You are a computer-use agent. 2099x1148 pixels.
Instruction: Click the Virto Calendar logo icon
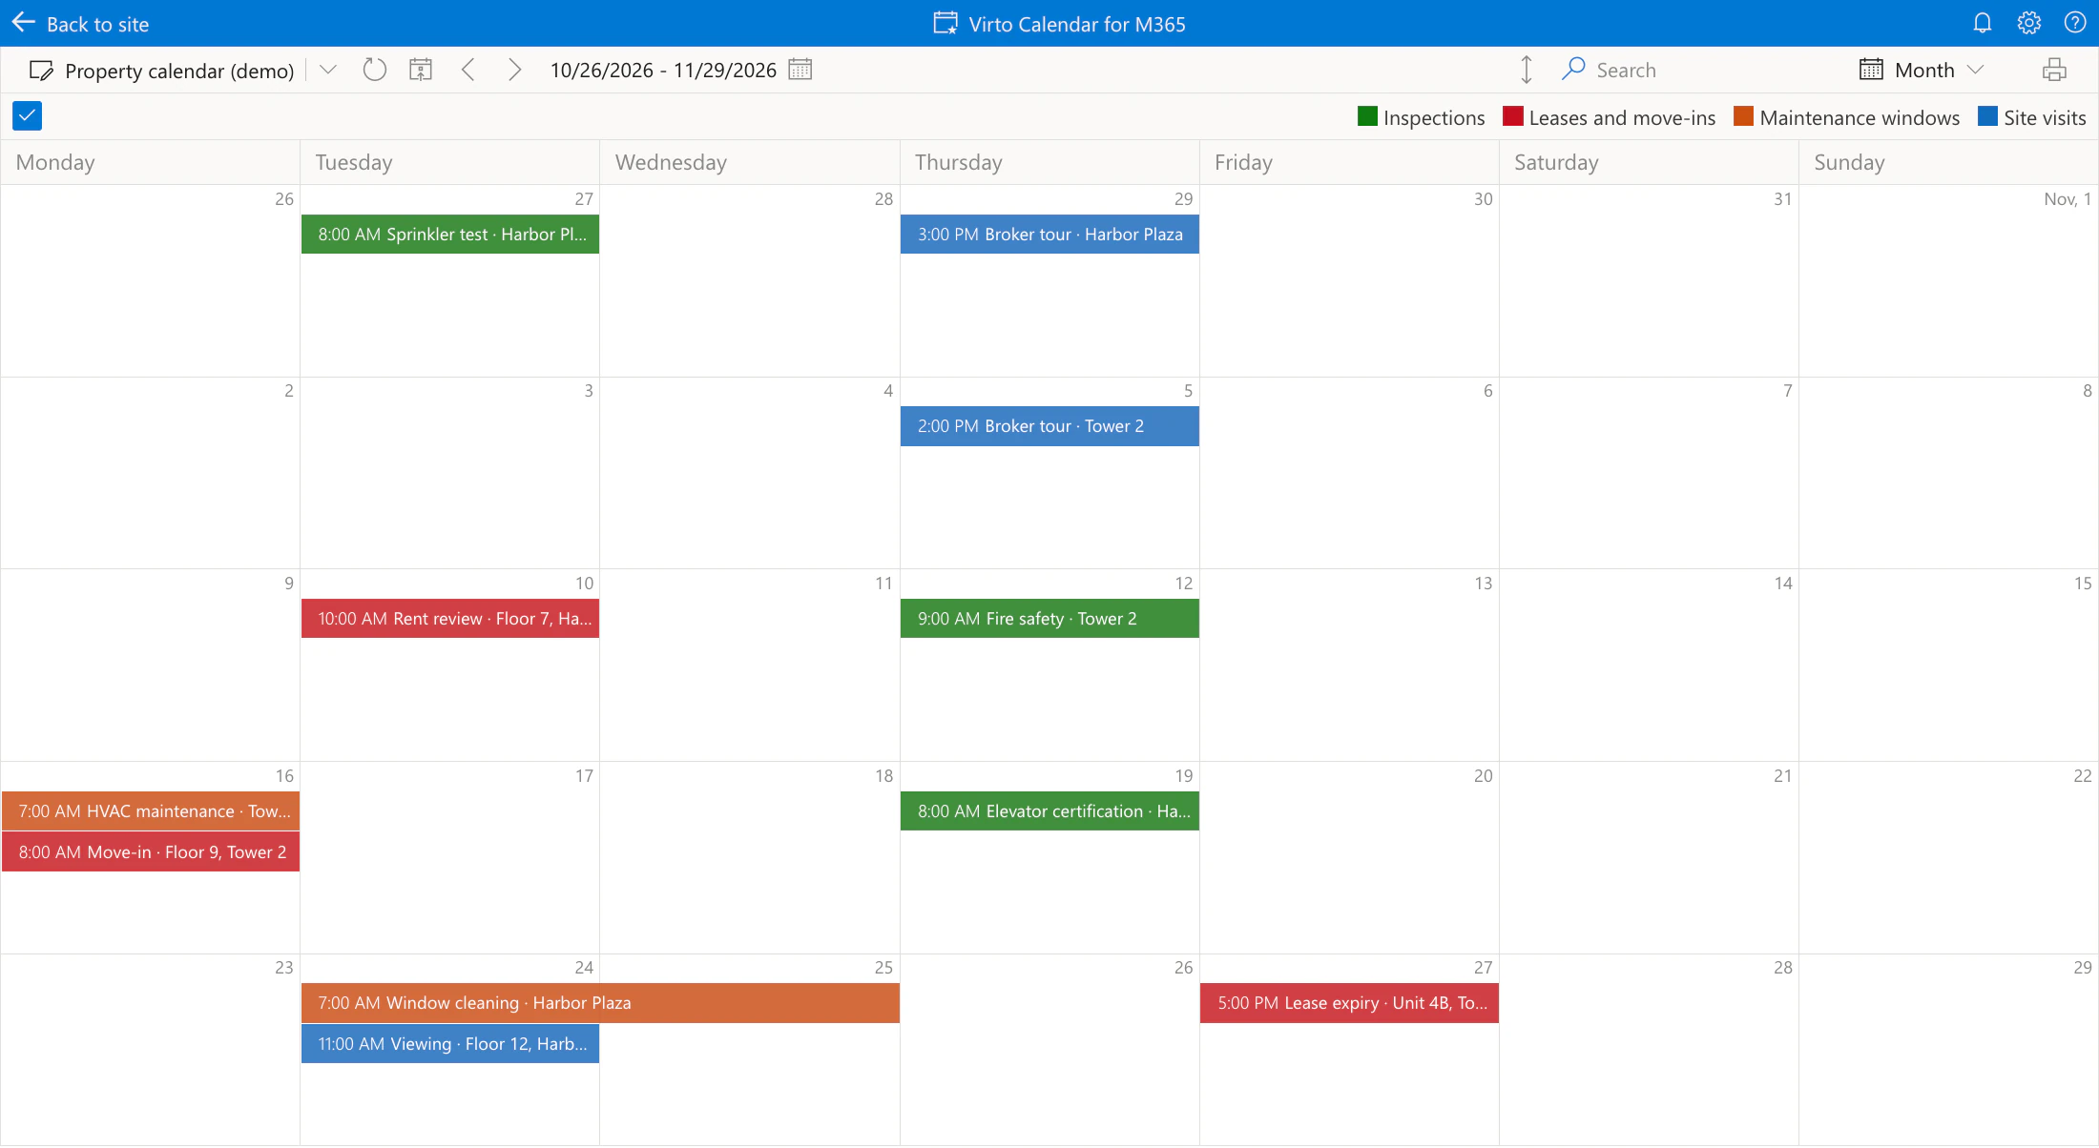point(946,23)
